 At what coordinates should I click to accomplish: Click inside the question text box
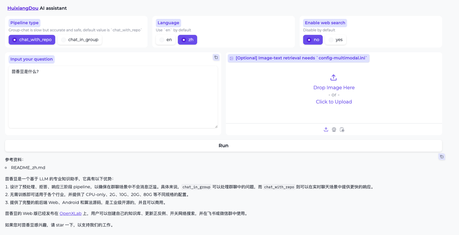coord(113,97)
